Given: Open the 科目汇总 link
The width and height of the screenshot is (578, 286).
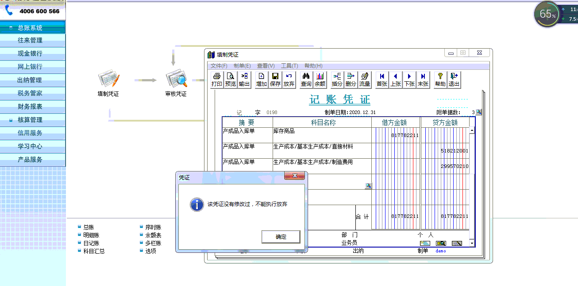Looking at the screenshot, I should tap(94, 251).
